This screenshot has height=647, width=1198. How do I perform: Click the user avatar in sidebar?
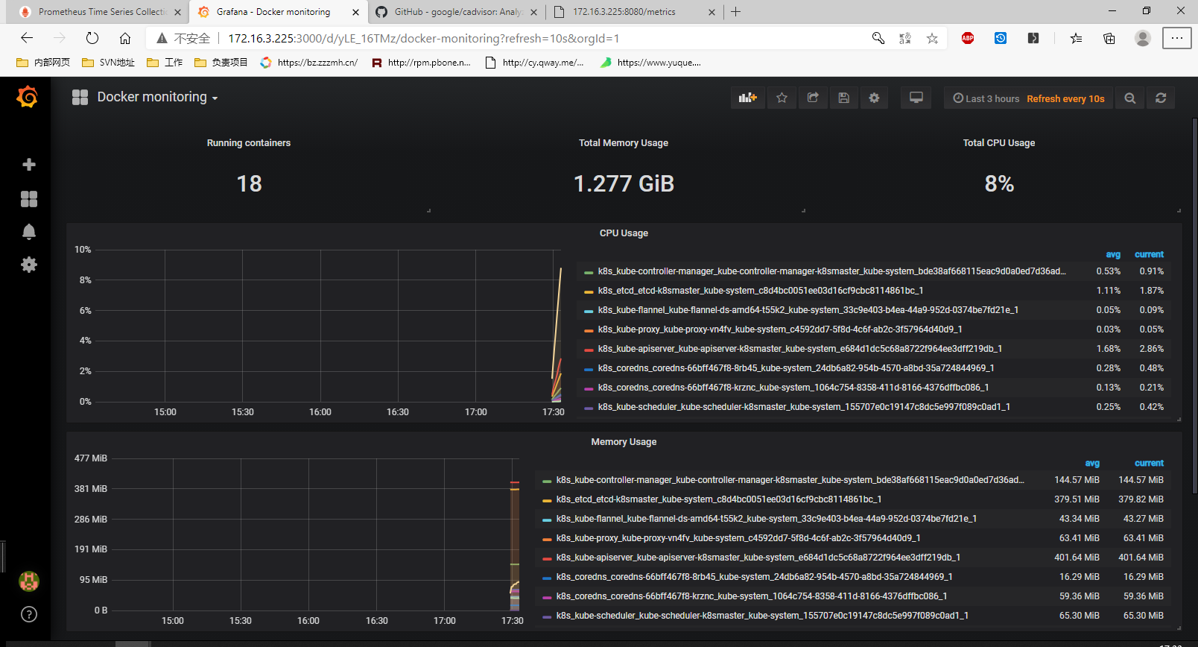pyautogui.click(x=29, y=581)
